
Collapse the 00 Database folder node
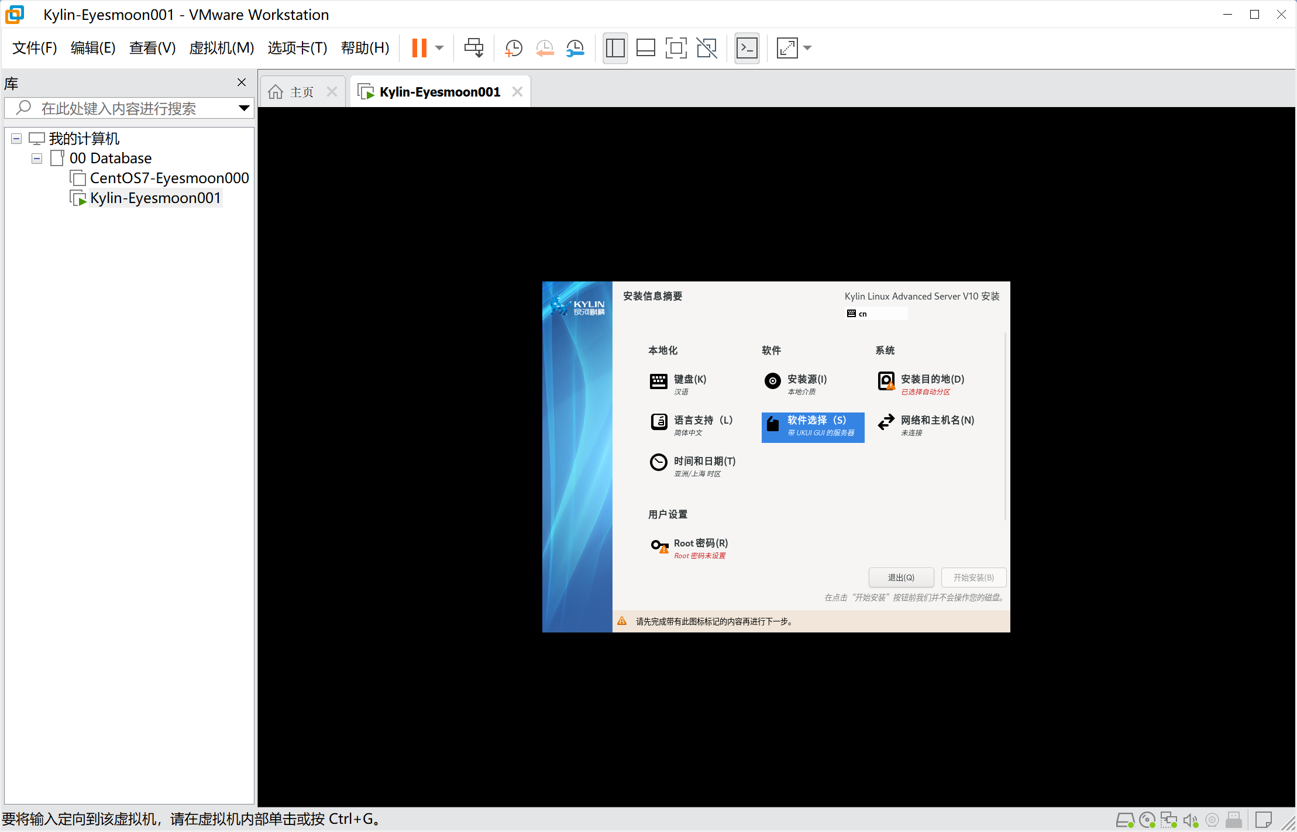(37, 159)
